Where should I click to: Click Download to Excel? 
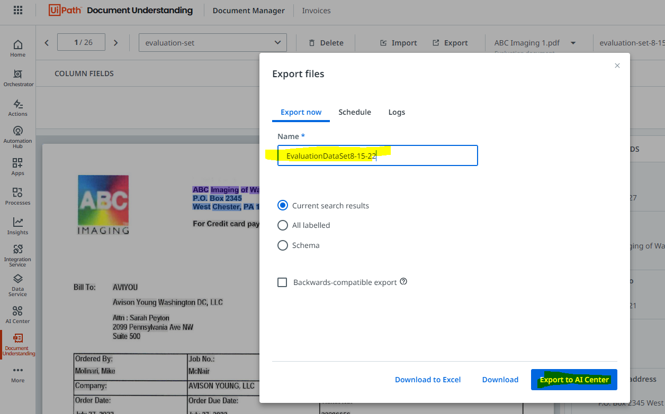tap(428, 380)
